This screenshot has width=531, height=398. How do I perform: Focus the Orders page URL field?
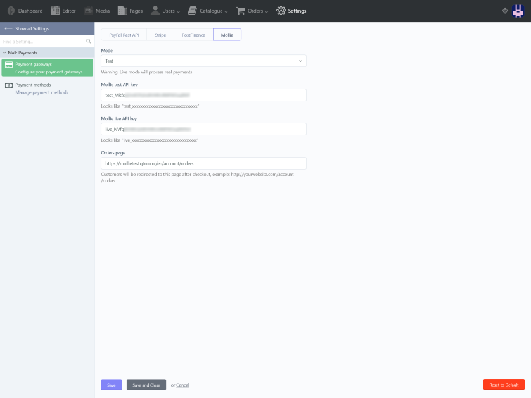tap(203, 163)
